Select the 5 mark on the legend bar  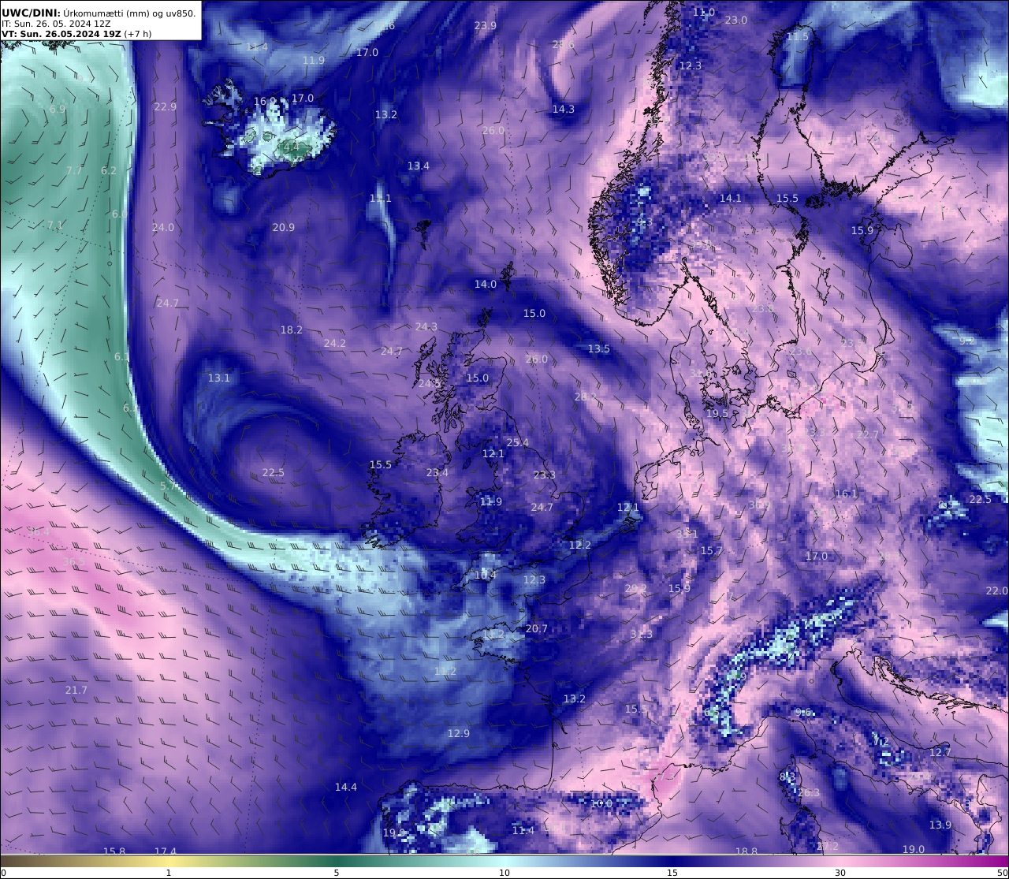(337, 873)
